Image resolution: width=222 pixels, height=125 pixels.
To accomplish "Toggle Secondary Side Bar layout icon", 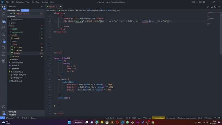I will pos(200,2).
